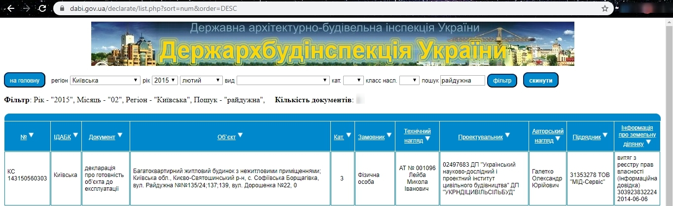Reload the page with refresh icon
The image size is (673, 206).
(43, 8)
